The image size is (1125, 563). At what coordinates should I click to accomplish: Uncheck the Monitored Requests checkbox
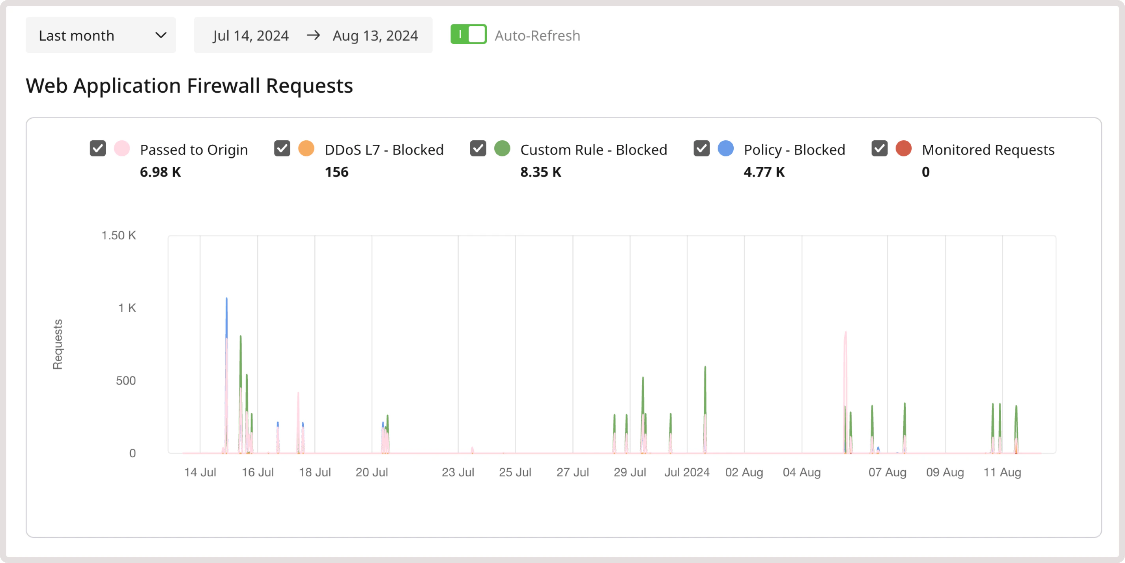click(x=879, y=149)
